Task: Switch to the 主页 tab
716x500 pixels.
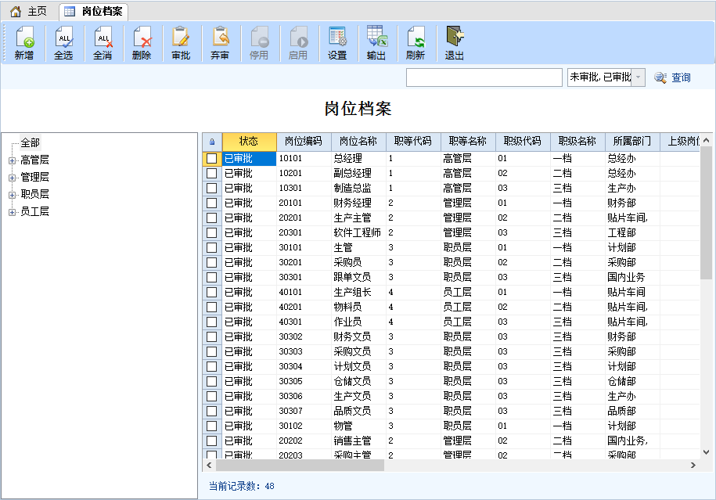Action: 29,12
